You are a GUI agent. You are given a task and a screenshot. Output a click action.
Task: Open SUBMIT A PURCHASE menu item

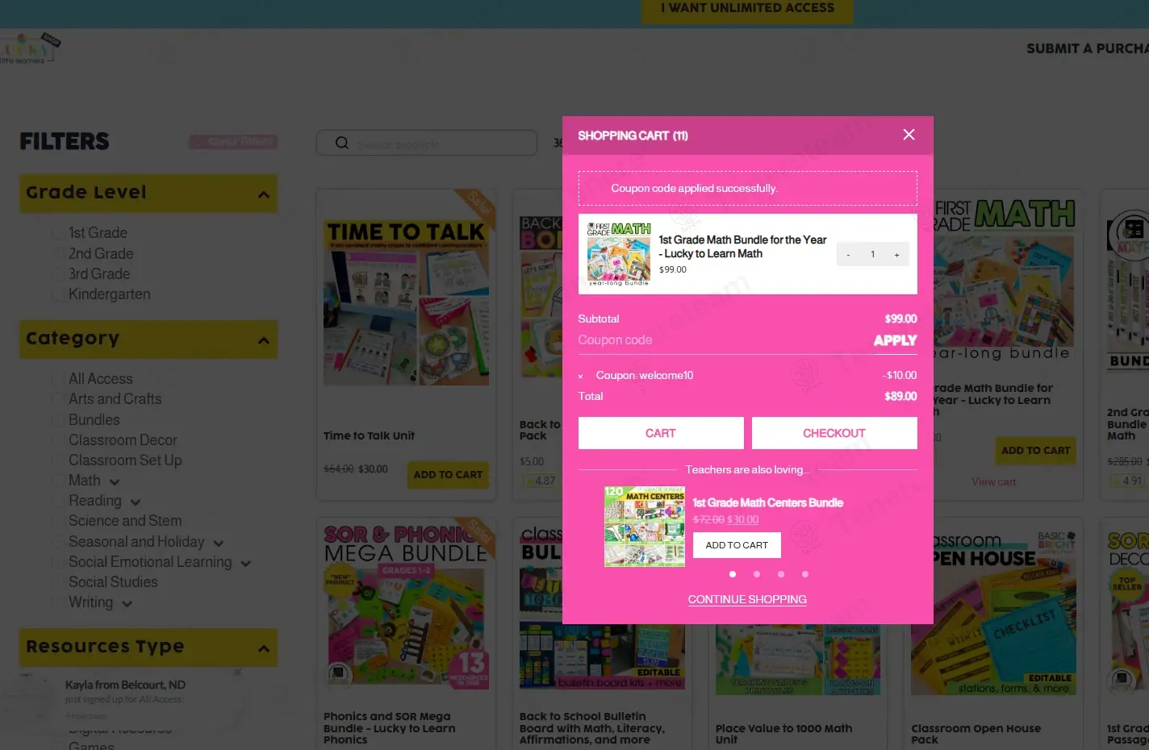(1088, 48)
